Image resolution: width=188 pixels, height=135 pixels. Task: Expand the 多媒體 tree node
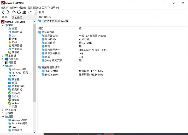[x=3, y=110]
